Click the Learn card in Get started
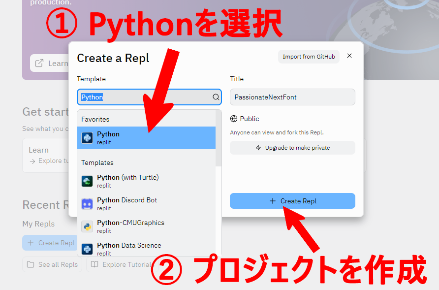 coord(46,155)
